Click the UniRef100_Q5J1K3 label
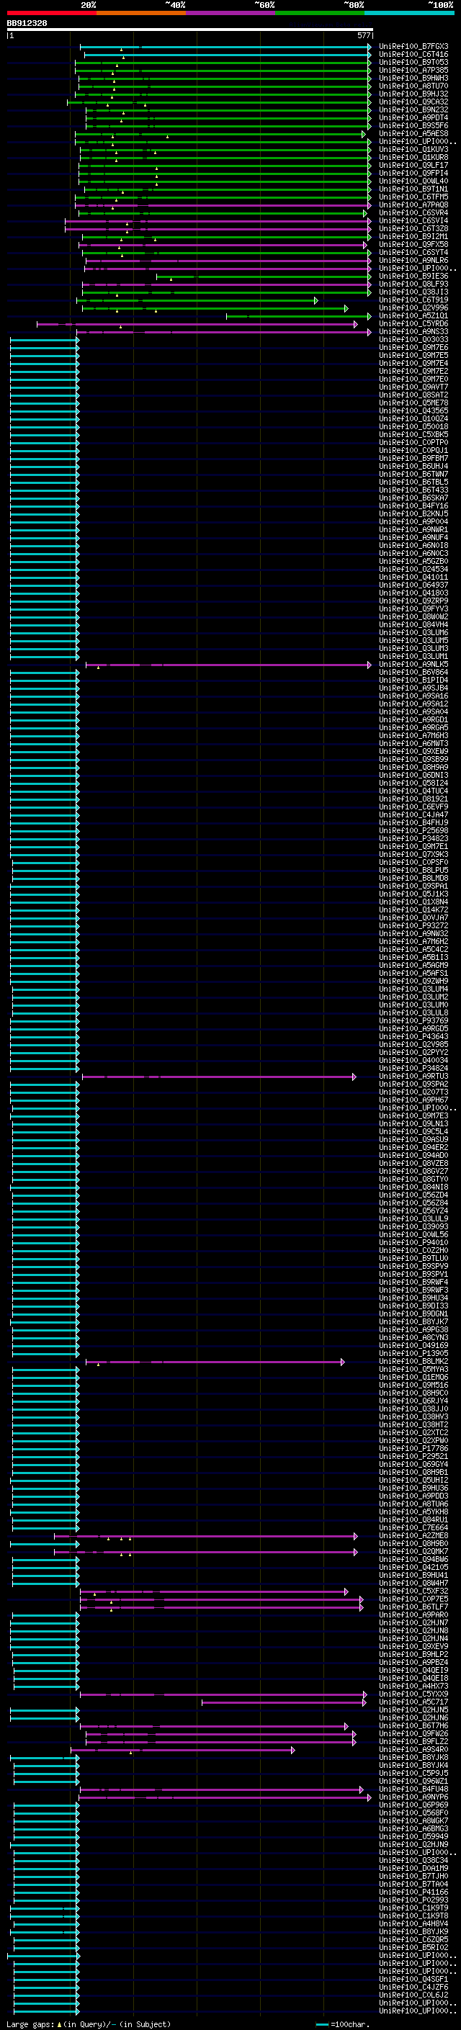461x2030 pixels. pyautogui.click(x=413, y=894)
